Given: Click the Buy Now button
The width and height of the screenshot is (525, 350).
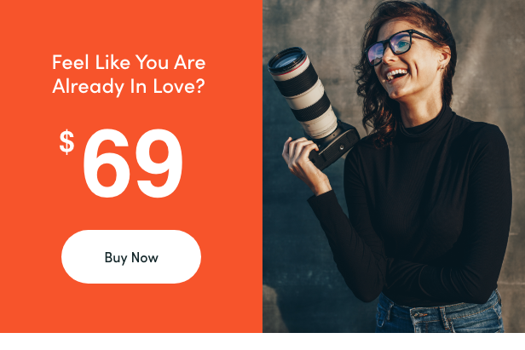Looking at the screenshot, I should pyautogui.click(x=131, y=256).
